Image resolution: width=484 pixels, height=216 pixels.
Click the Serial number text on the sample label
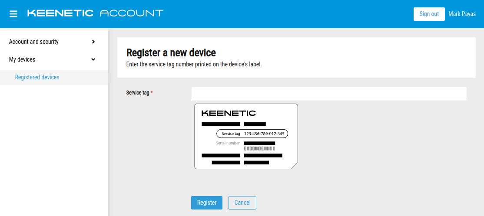click(x=228, y=143)
